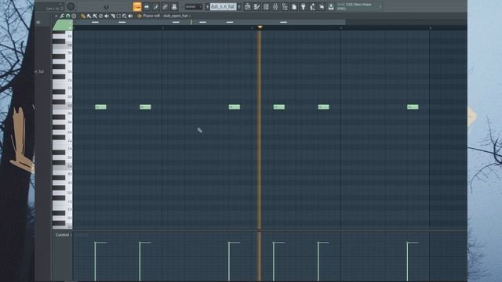502x282 pixels.
Task: Select the Paint drum sequencer tool
Action: point(95,16)
